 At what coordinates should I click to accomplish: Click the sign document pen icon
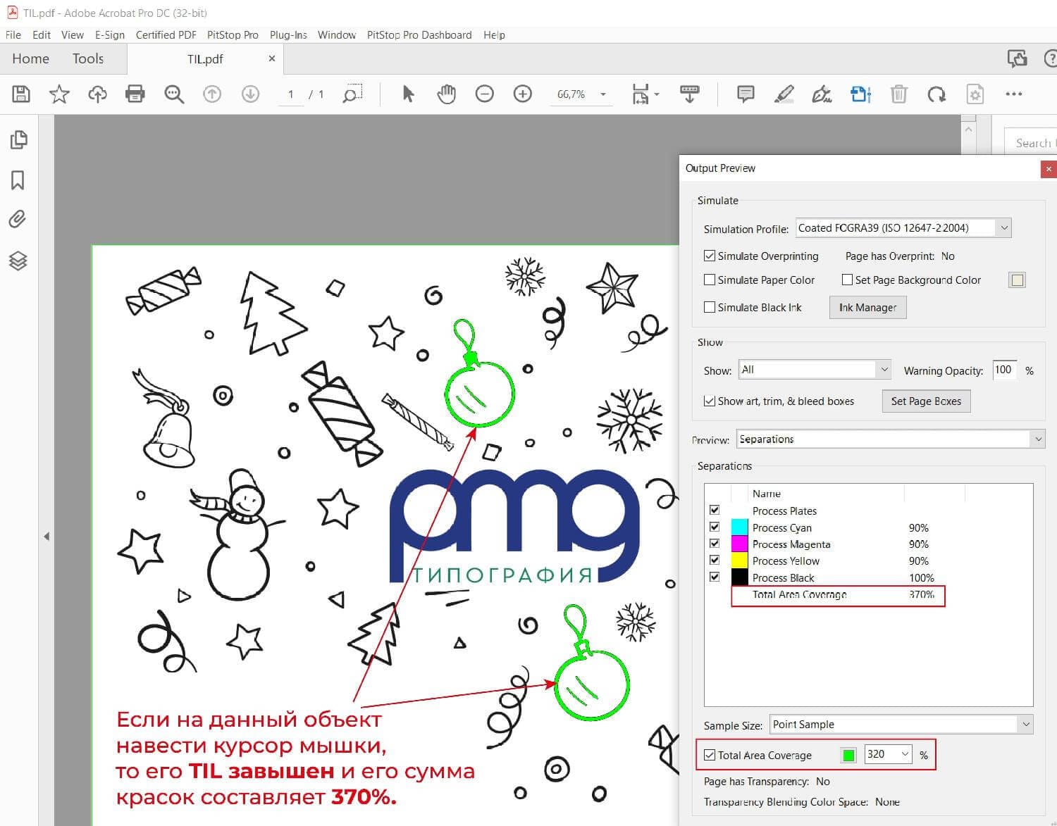click(822, 94)
